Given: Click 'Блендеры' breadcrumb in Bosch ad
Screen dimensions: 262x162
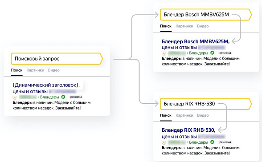Looking at the screenshot, I should tap(199, 53).
